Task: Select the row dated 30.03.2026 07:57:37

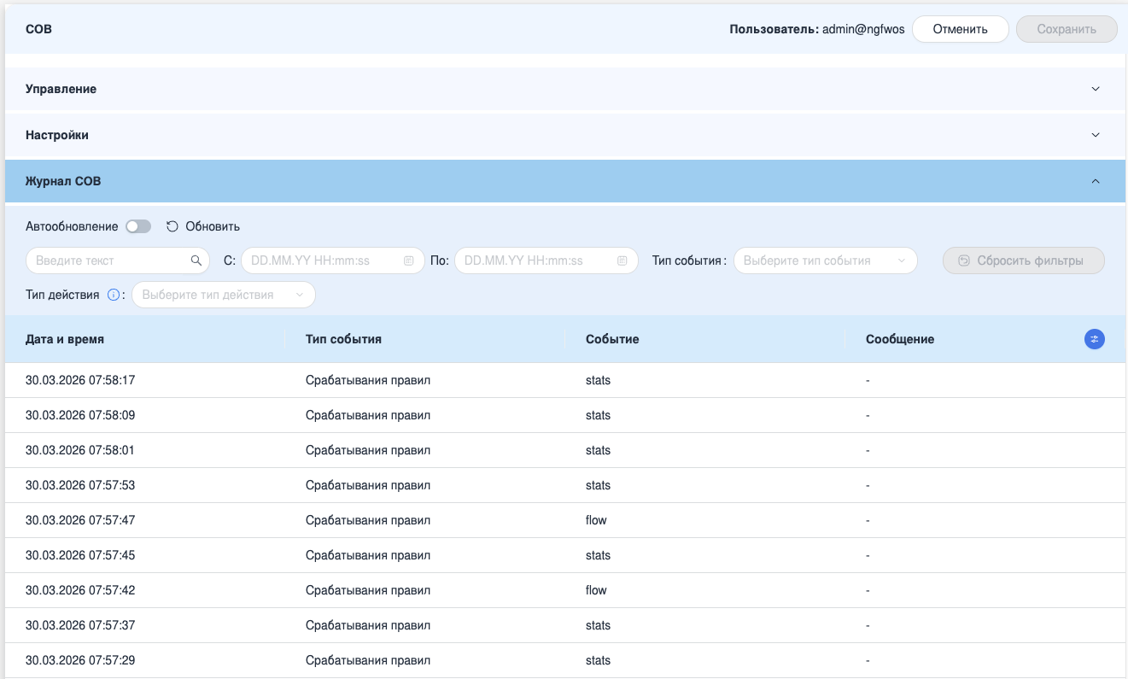Action: click(565, 625)
